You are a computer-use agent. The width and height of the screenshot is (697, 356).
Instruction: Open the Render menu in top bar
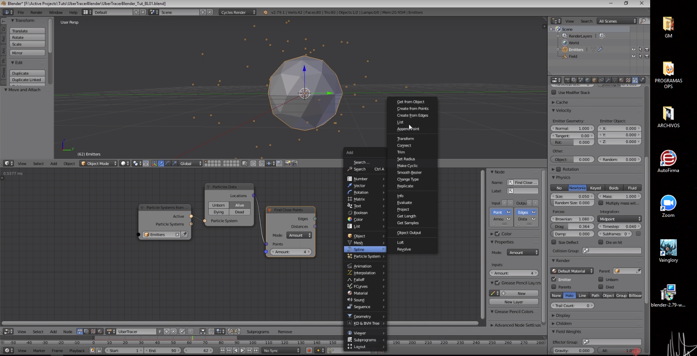pyautogui.click(x=36, y=12)
